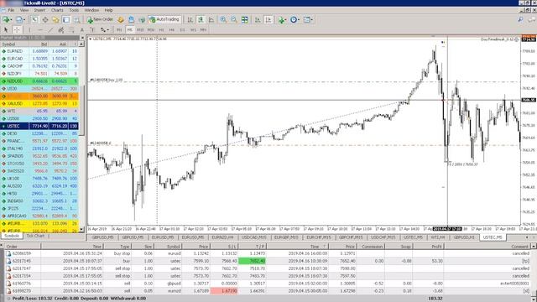Zoom out of the chart
Viewport: 537px width, 302px height.
click(234, 20)
